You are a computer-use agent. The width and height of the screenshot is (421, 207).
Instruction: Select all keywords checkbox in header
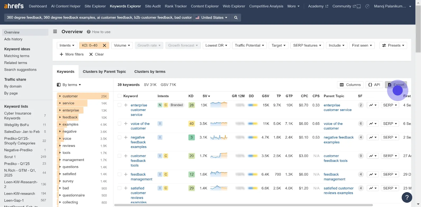(119, 96)
